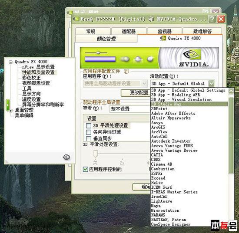Switch to the 适配器 tab

click(x=129, y=31)
